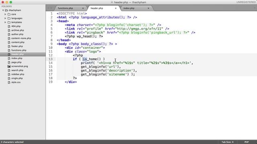Close the unsaved header.php tab
The width and height of the screenshot is (257, 144).
(x=116, y=8)
